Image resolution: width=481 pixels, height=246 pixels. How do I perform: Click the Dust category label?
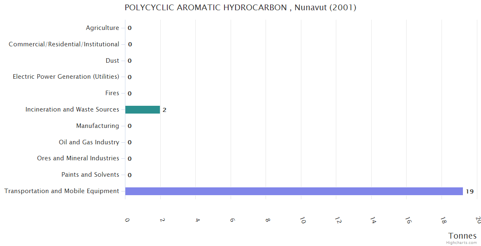(x=112, y=61)
